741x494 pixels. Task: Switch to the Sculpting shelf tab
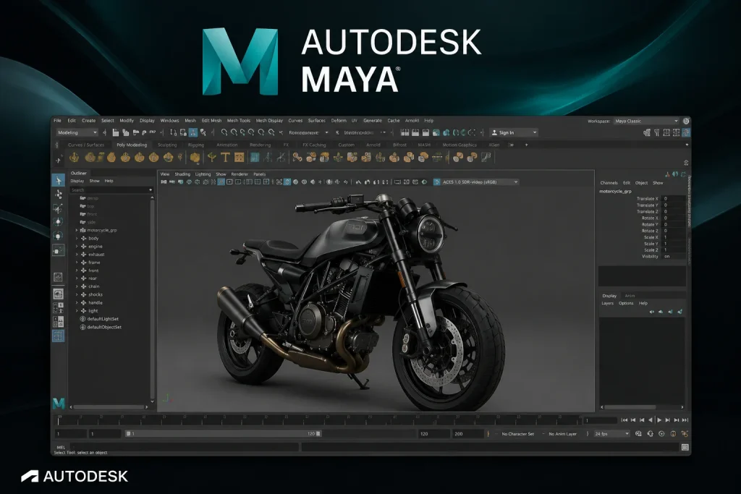[x=167, y=145]
